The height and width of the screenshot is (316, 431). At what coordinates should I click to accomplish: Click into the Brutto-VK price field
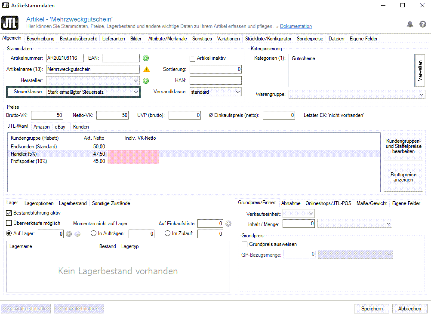click(47, 115)
